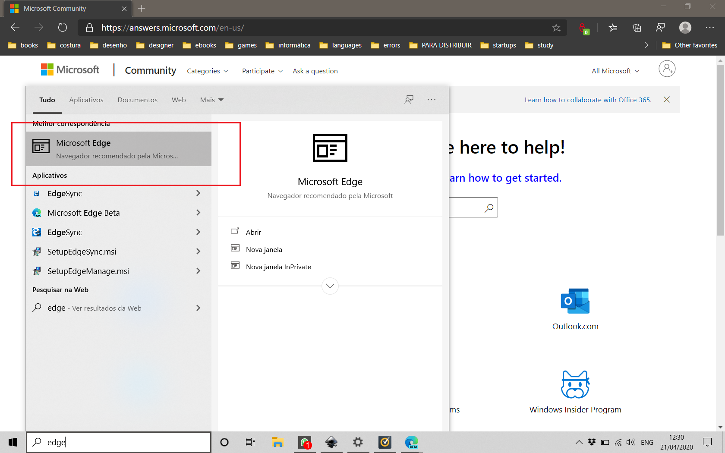Open the Dropbox tray icon
Image resolution: width=725 pixels, height=453 pixels.
pos(592,442)
